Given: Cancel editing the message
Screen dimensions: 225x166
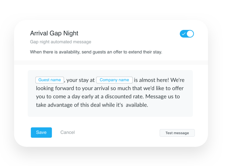Looking at the screenshot, I should tap(68, 132).
